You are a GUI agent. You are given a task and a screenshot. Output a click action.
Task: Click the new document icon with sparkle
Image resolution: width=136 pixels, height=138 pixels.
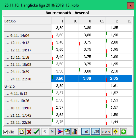(21, 132)
